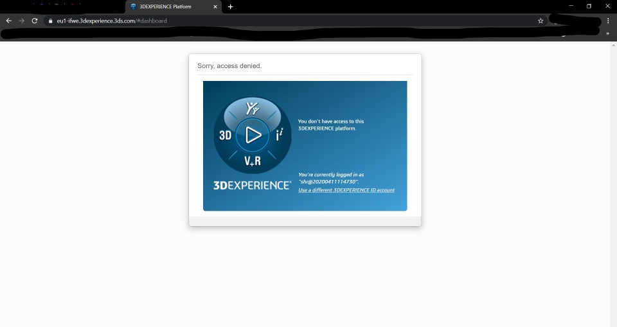Click the 'i' information quadrant of the compass
This screenshot has width=617, height=327.
[279, 135]
